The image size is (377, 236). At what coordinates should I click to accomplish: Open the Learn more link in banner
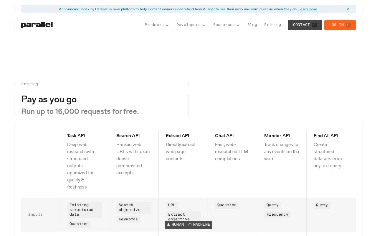tap(308, 9)
